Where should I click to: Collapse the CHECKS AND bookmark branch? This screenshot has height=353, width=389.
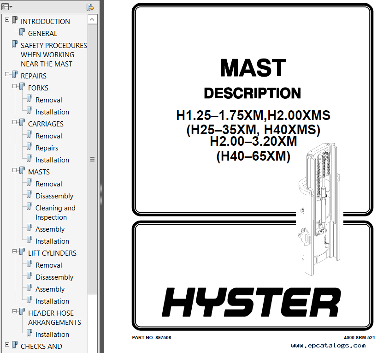(7, 345)
